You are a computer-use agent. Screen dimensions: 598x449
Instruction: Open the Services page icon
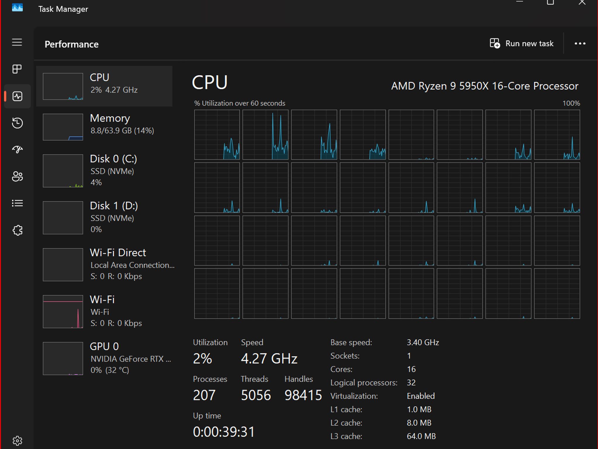[17, 230]
